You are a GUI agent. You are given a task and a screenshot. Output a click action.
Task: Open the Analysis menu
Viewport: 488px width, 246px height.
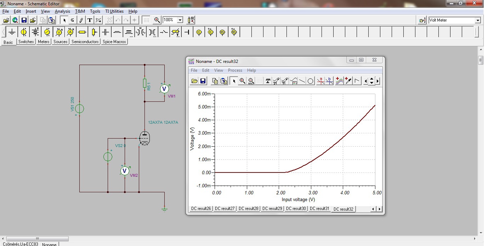click(x=62, y=11)
